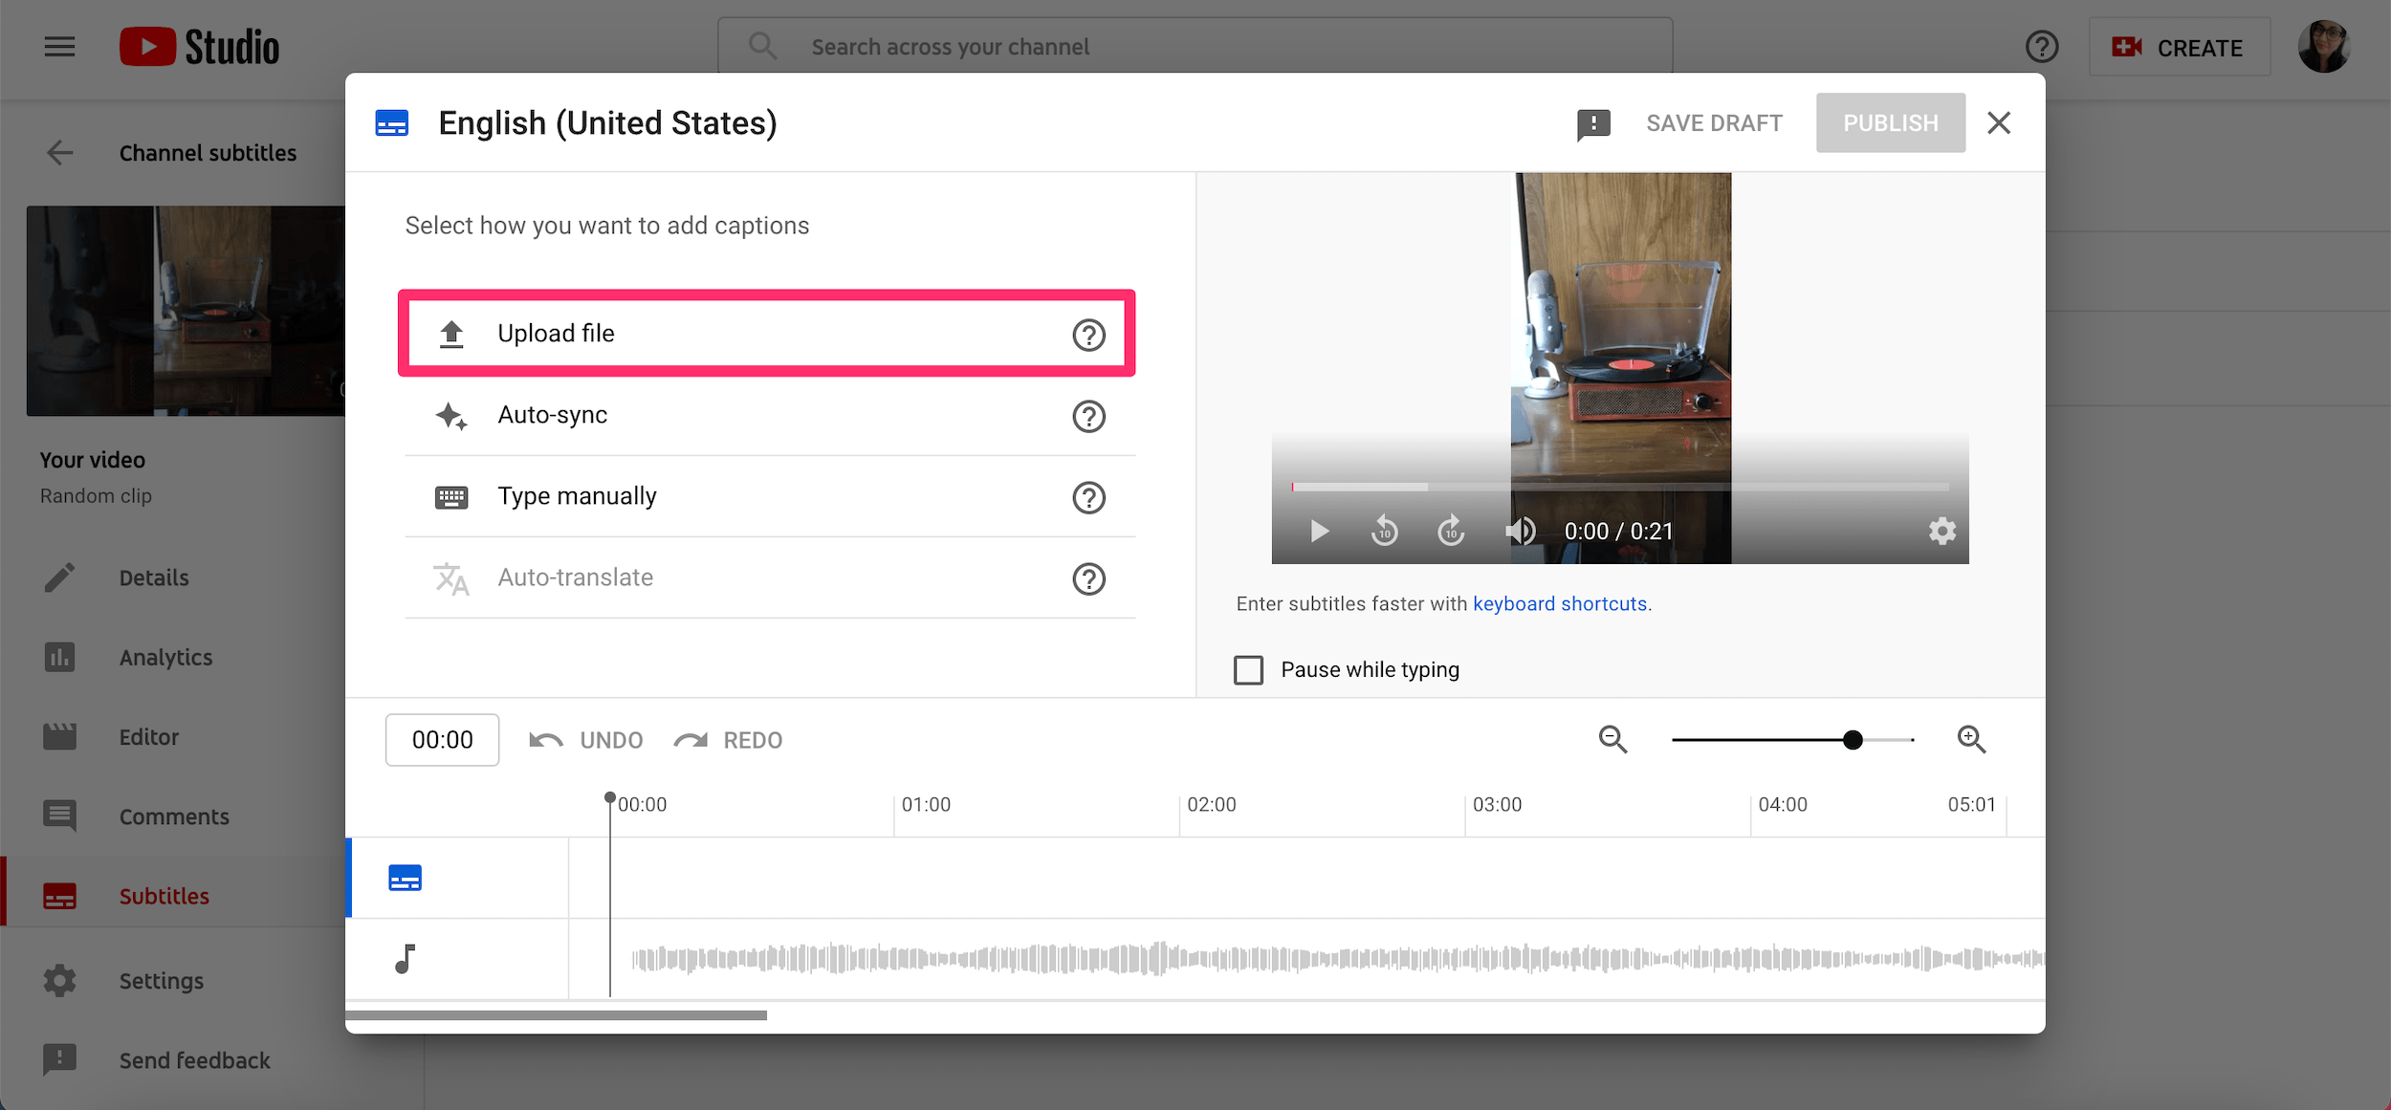The width and height of the screenshot is (2391, 1110).
Task: Click the video thumbnail in sidebar
Action: click(186, 311)
